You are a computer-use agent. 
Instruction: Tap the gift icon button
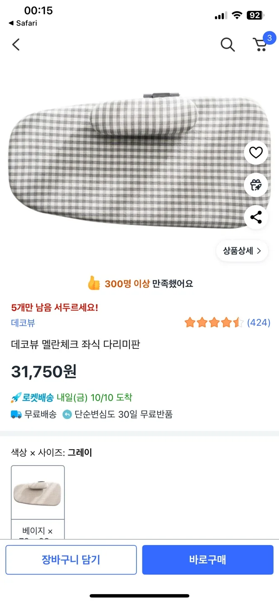pyautogui.click(x=256, y=185)
